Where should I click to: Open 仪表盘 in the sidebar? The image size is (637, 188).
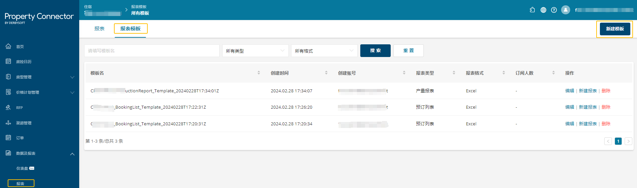(22, 168)
